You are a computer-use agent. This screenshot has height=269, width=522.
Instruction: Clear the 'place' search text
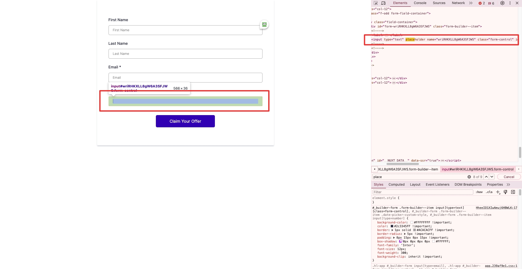click(x=469, y=177)
